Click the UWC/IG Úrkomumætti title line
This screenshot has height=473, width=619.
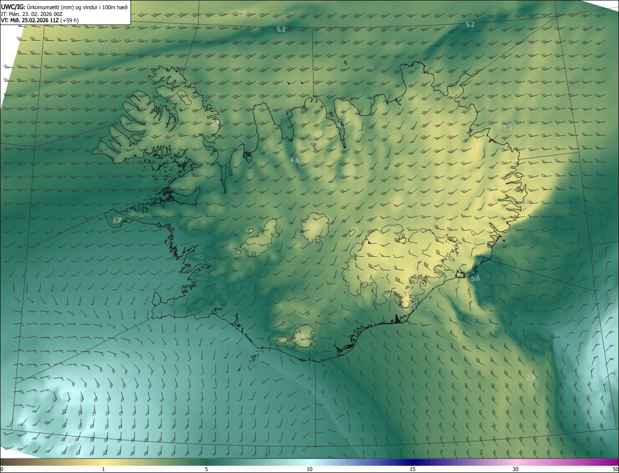tap(64, 6)
